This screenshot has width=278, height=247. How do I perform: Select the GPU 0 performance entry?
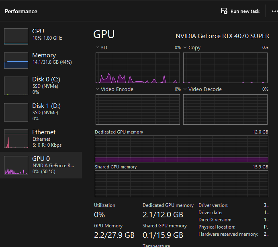[41, 165]
